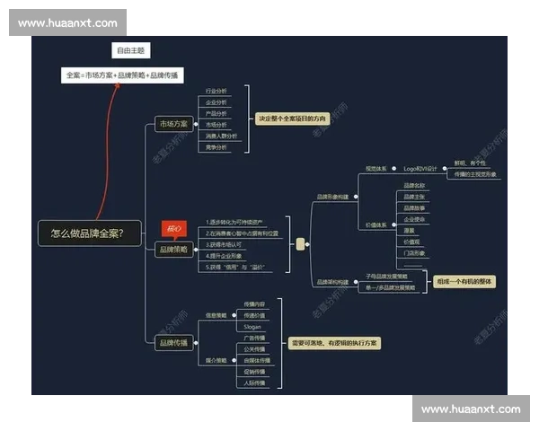Collapse the Logo和VI设计 branch dot
Screen dimensions: 539x431
point(443,168)
